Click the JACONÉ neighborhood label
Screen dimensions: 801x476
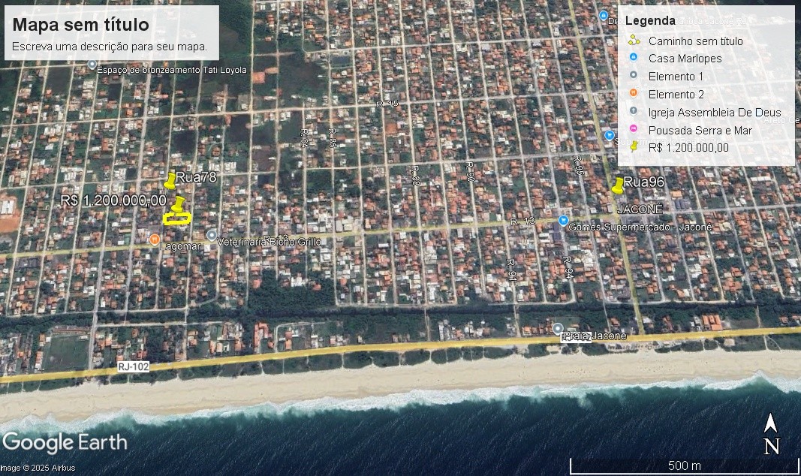pyautogui.click(x=640, y=209)
